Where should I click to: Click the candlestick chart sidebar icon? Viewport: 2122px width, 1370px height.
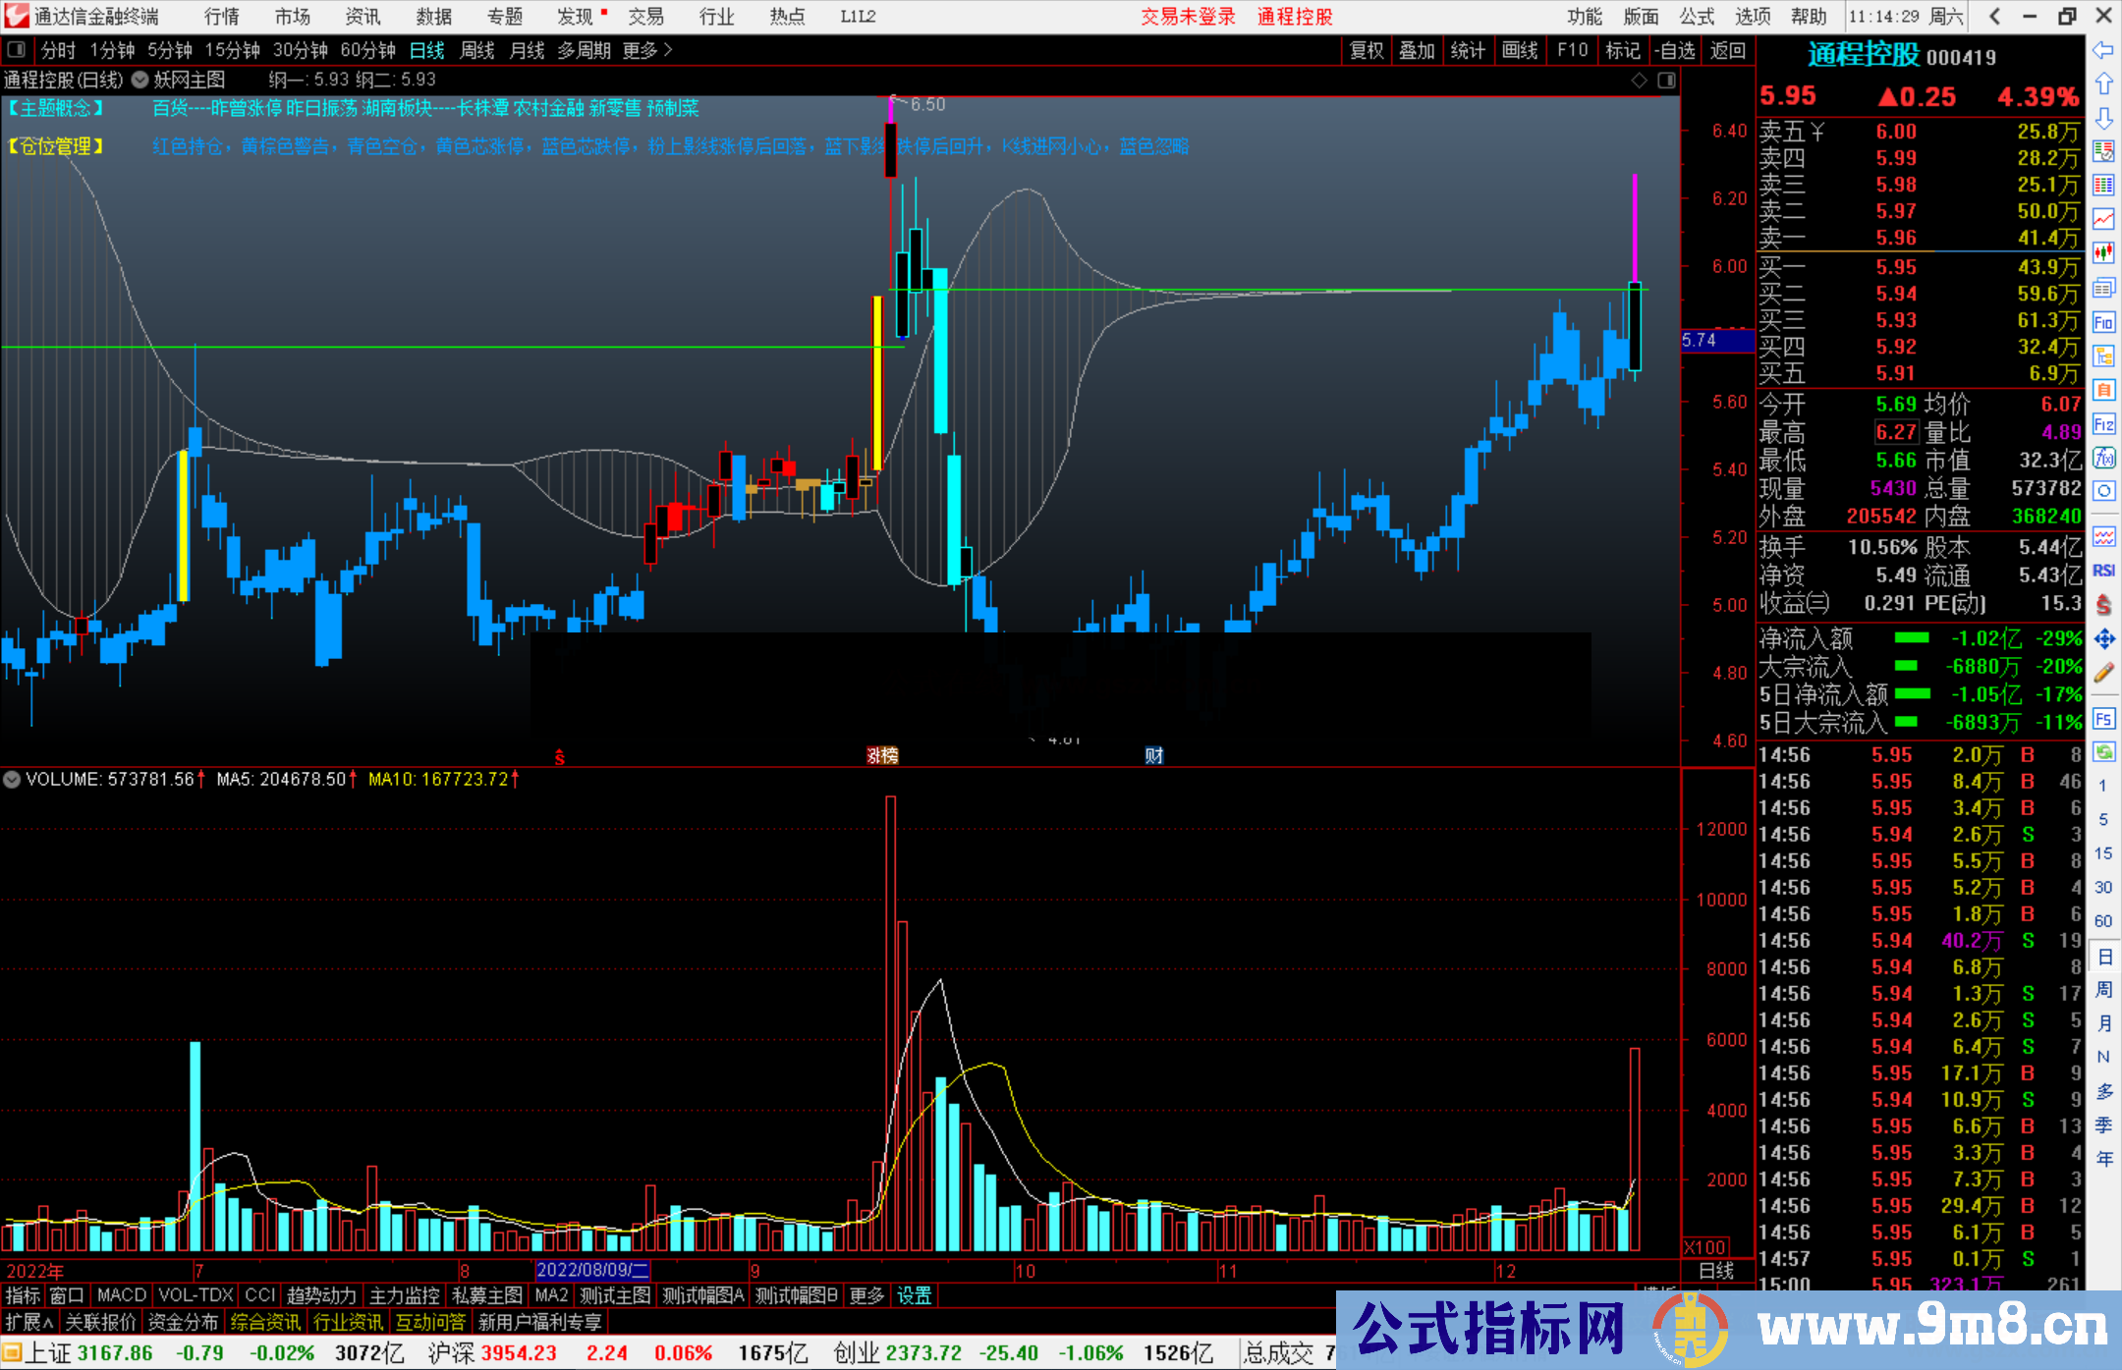tap(2103, 253)
